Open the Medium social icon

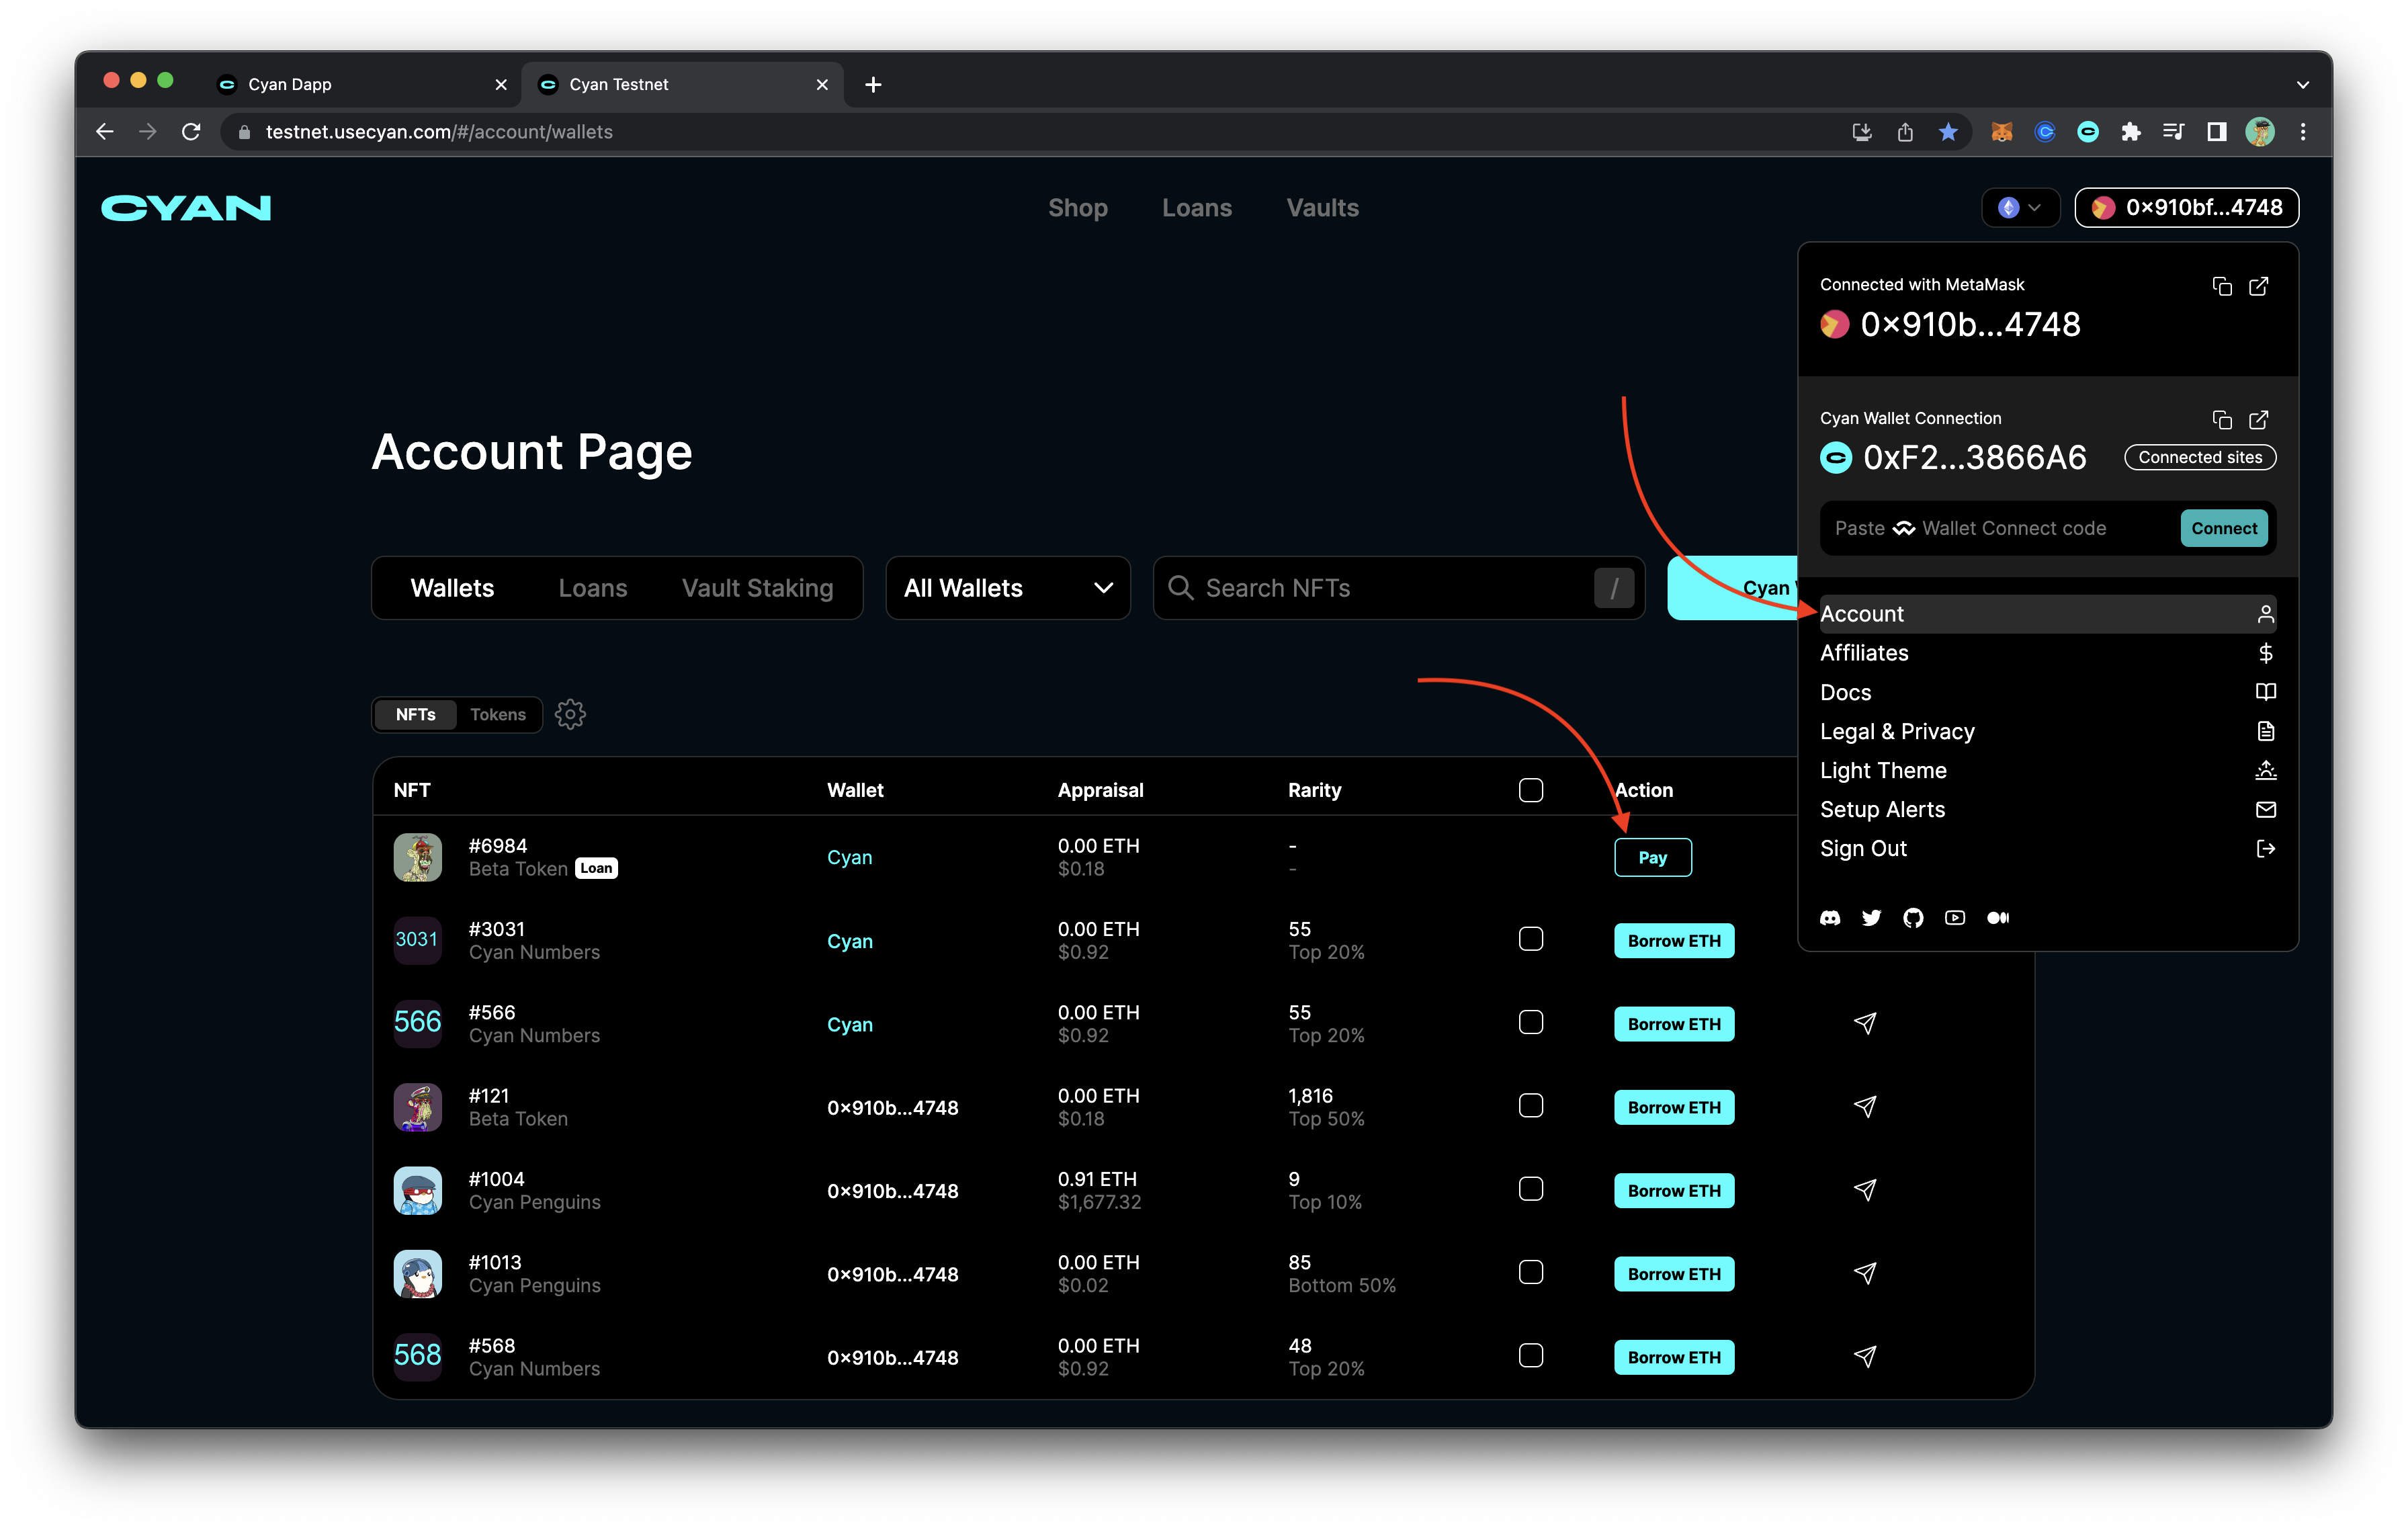point(1997,918)
